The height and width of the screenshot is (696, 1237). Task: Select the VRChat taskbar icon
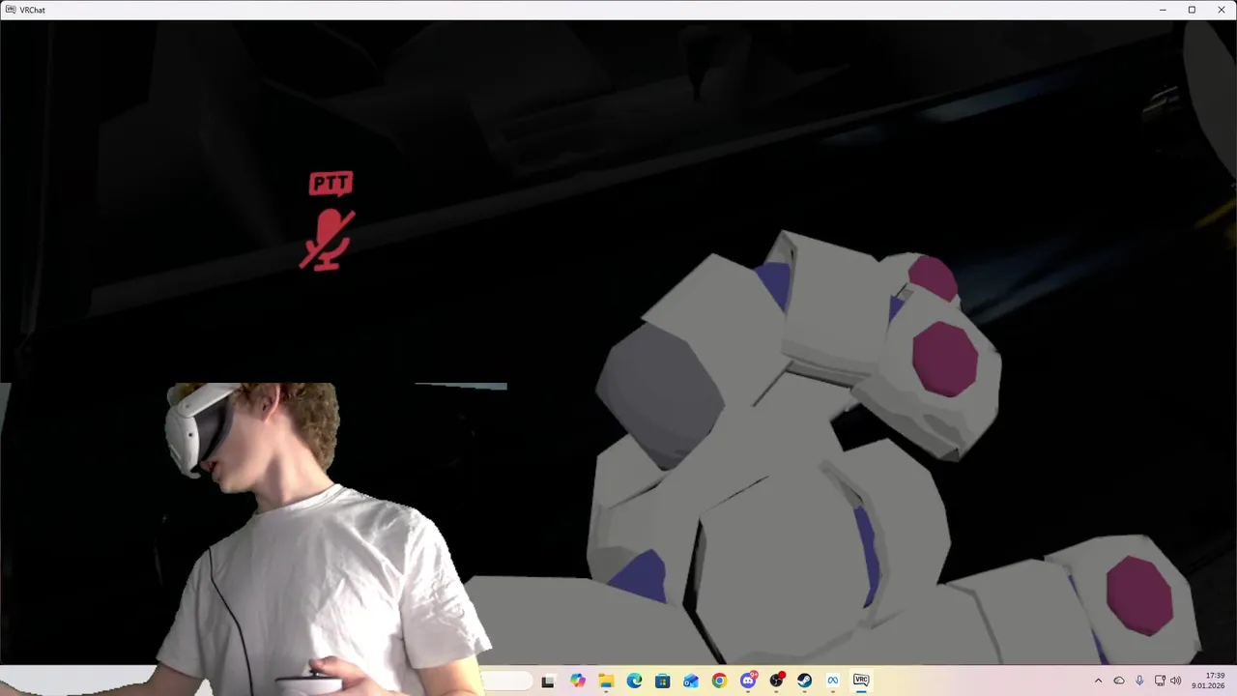(x=861, y=681)
